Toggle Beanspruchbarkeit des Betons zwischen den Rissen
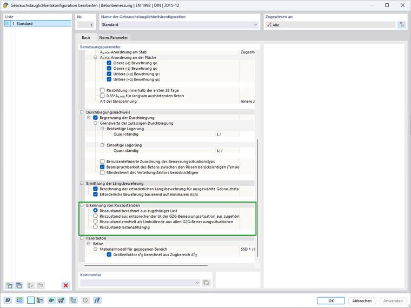 (x=102, y=167)
